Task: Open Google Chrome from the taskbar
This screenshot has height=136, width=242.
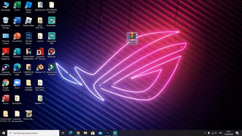Action: (x=78, y=133)
